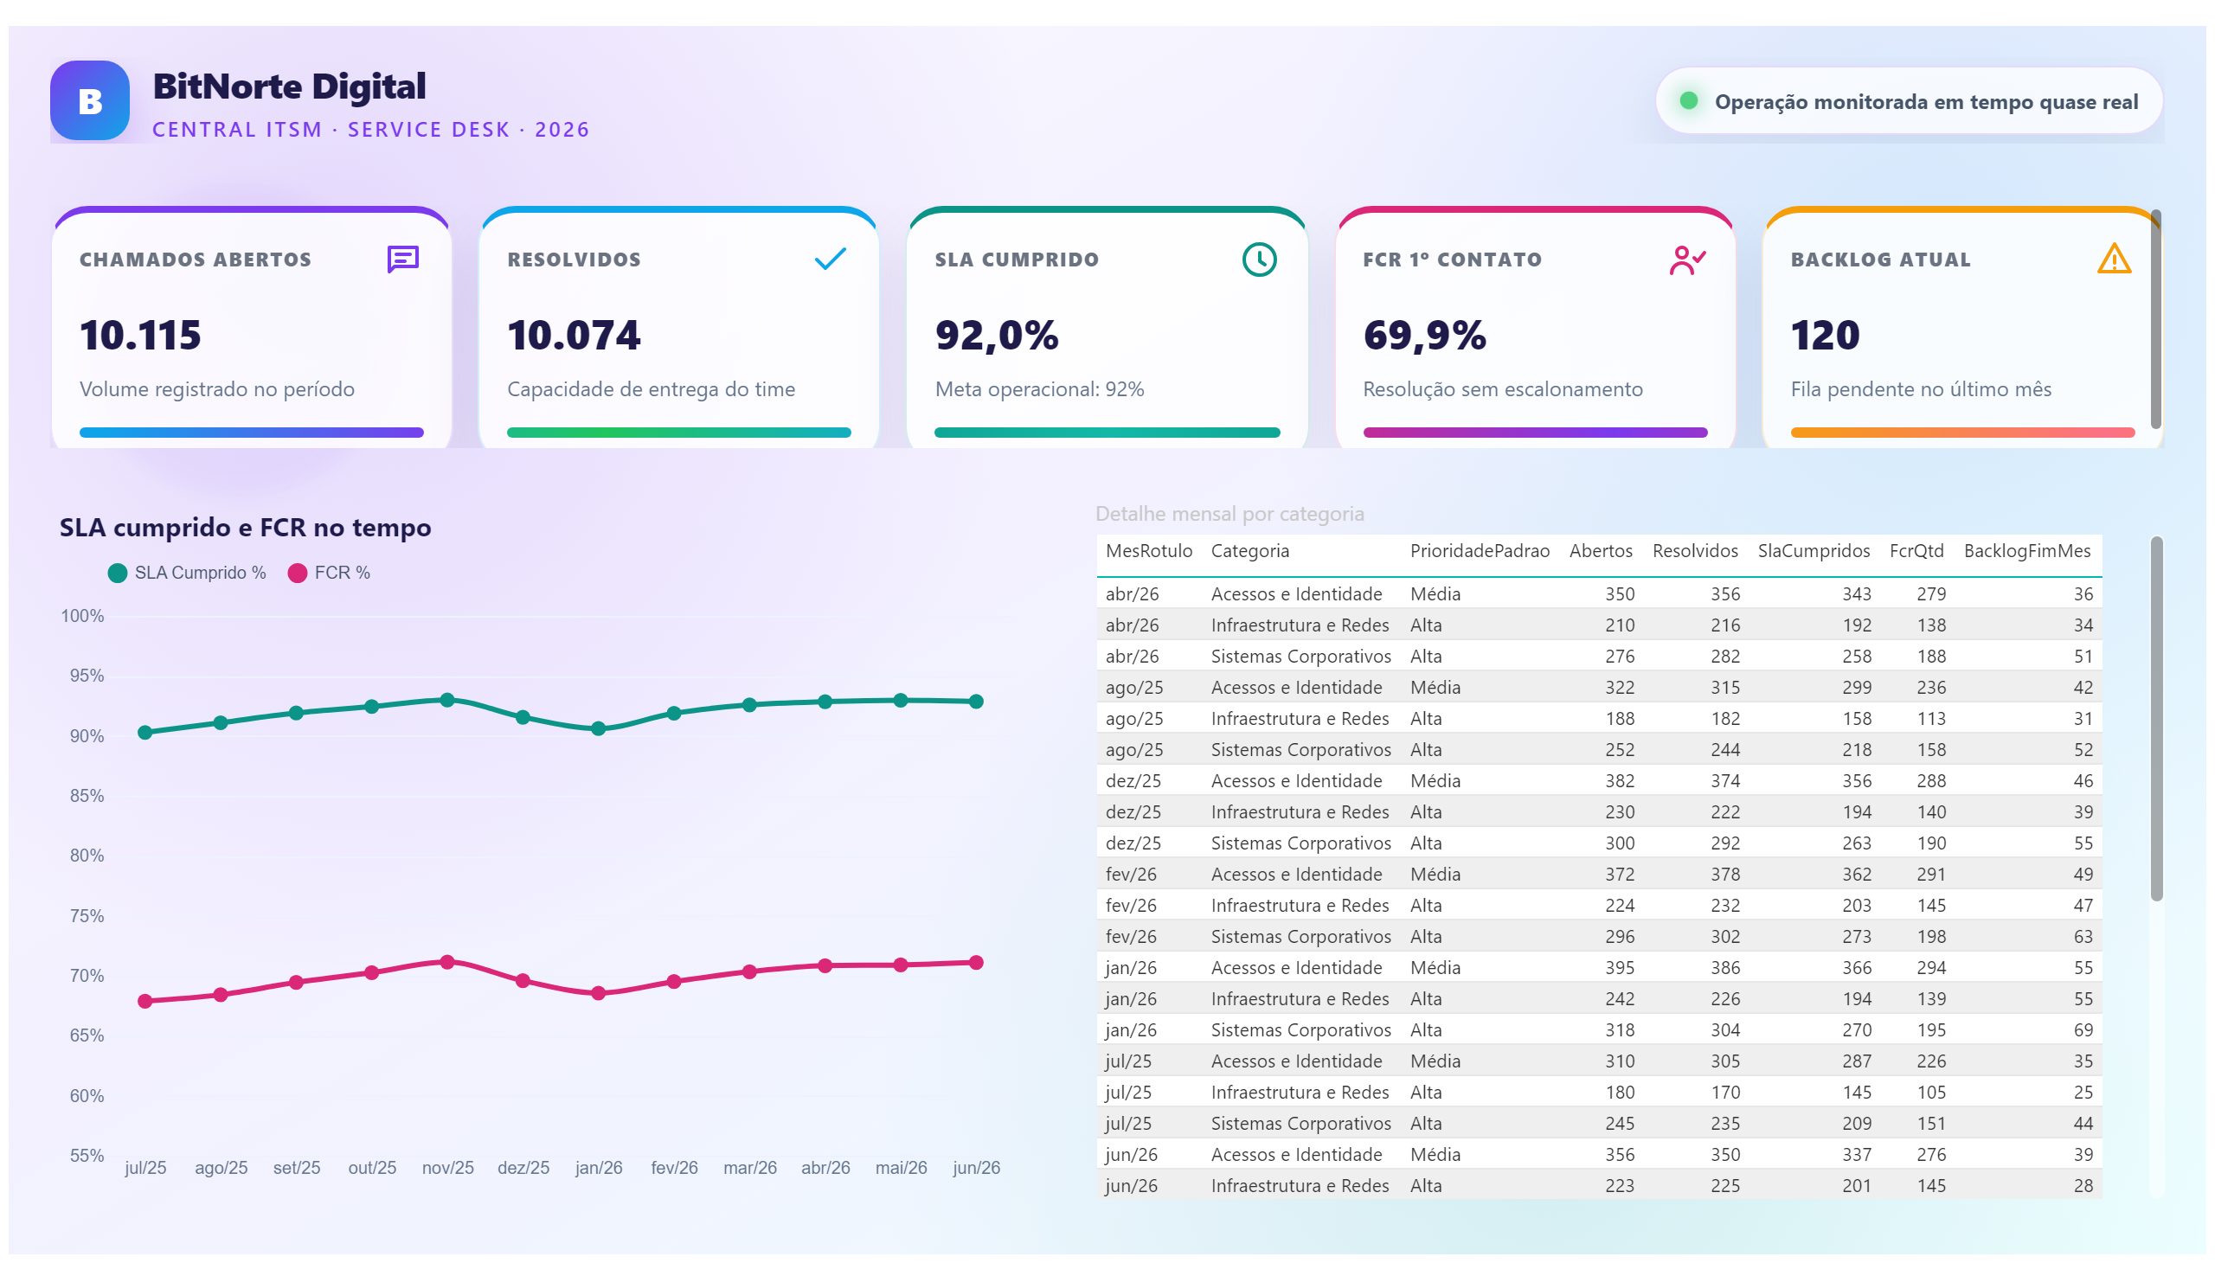Click jul/25 point on FCR line
The image size is (2215, 1263).
point(144,1001)
